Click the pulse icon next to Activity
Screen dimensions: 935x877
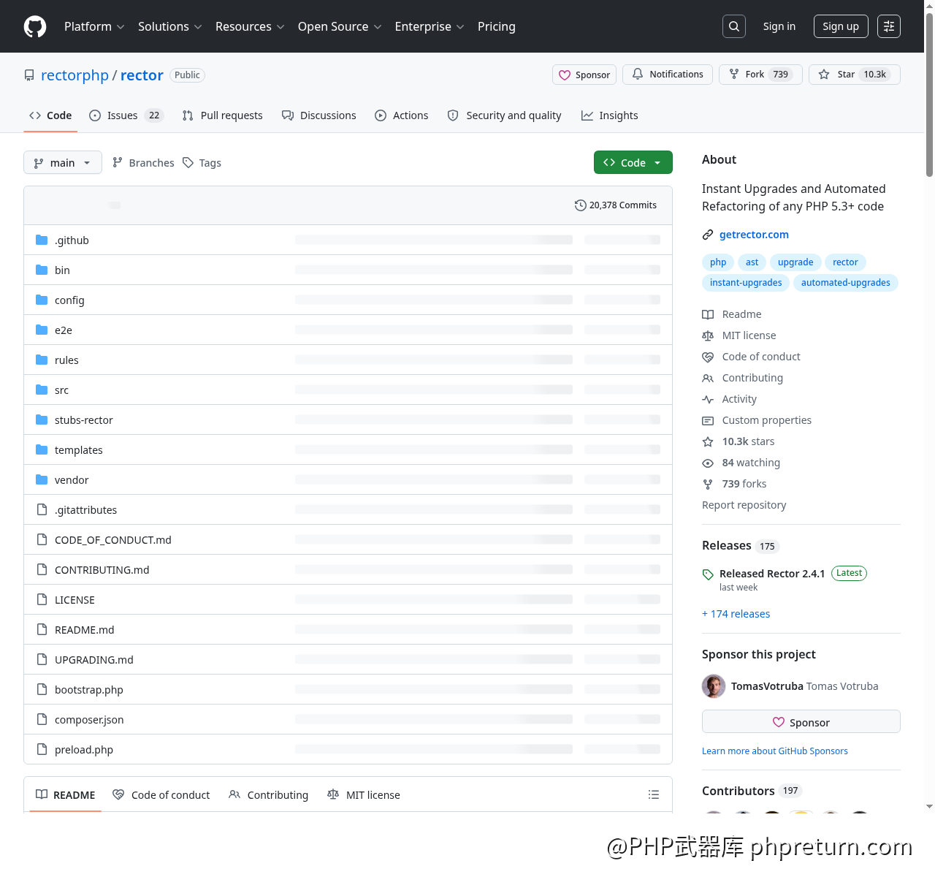(x=708, y=399)
